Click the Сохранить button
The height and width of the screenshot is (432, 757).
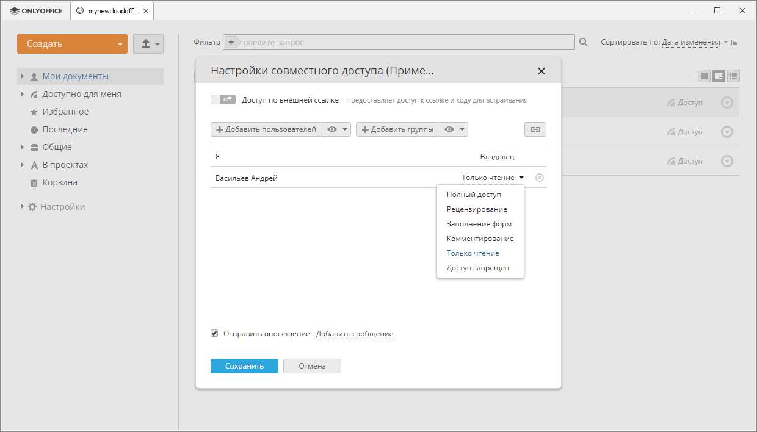pos(244,366)
